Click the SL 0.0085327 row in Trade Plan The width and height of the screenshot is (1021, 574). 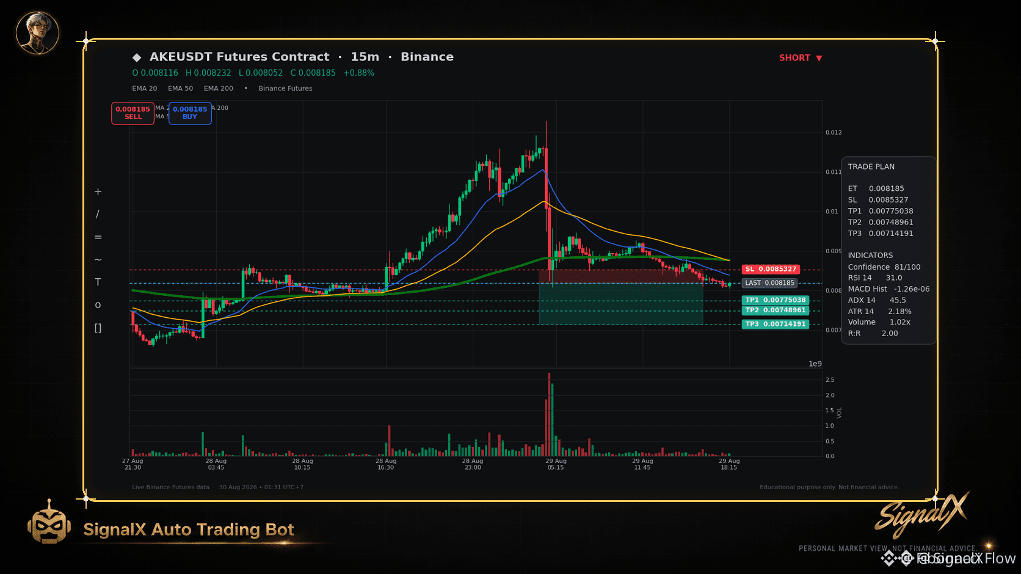pyautogui.click(x=877, y=199)
